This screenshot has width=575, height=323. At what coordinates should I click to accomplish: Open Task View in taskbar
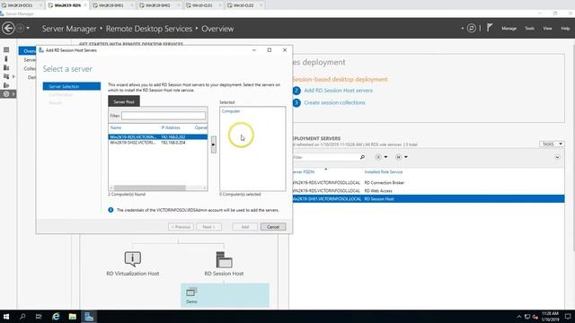pyautogui.click(x=39, y=317)
